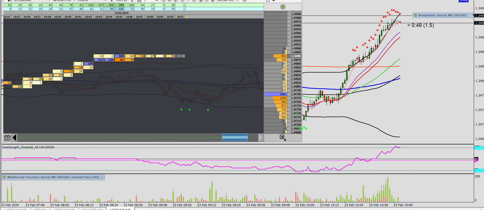The width and height of the screenshot is (484, 210).
Task: Click the orange 56 footprint cluster cell
Action: [78, 67]
